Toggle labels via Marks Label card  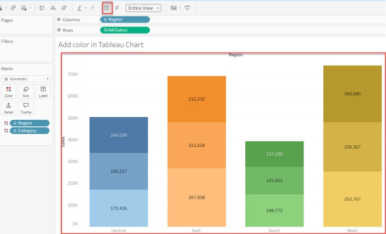coord(43,91)
